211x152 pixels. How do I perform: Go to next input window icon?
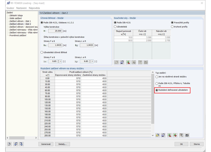point(21,144)
